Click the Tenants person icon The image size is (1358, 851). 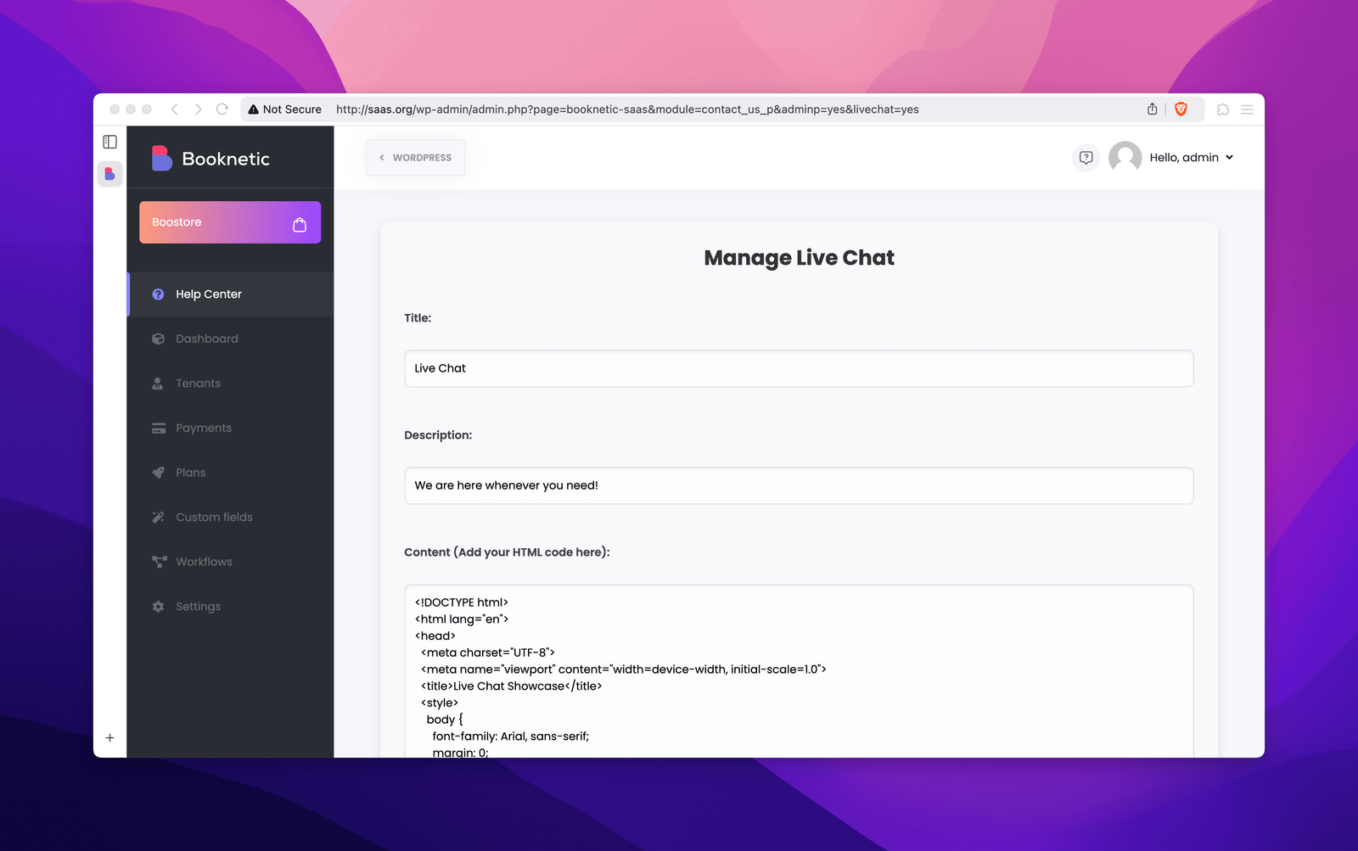(158, 384)
